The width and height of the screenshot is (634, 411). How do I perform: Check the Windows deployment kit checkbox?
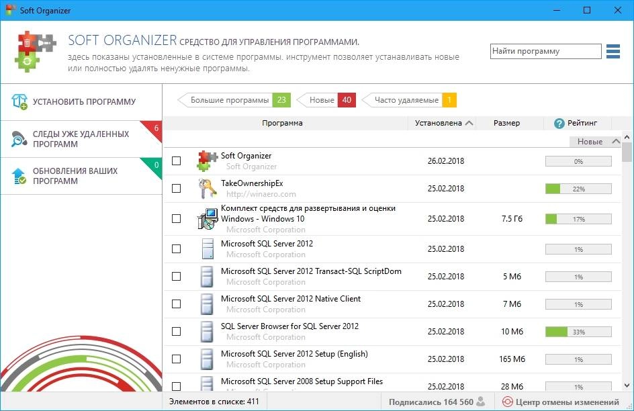(x=176, y=219)
